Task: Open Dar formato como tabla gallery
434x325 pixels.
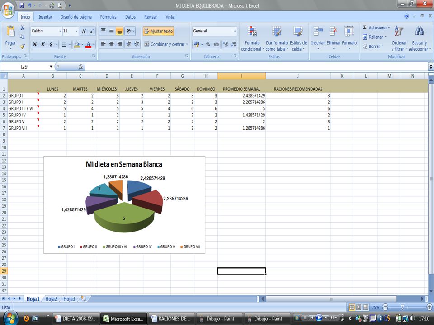Action: 277,38
